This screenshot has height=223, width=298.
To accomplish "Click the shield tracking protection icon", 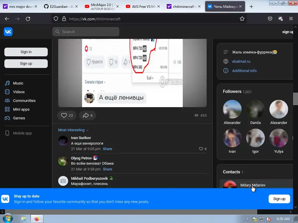I will 56,19.
